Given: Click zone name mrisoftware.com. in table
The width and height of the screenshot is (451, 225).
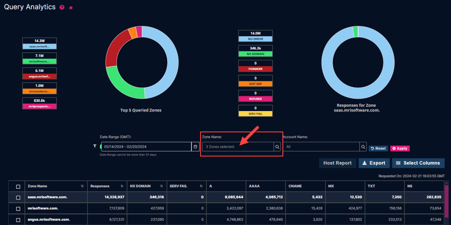Looking at the screenshot, I should click(43, 208).
